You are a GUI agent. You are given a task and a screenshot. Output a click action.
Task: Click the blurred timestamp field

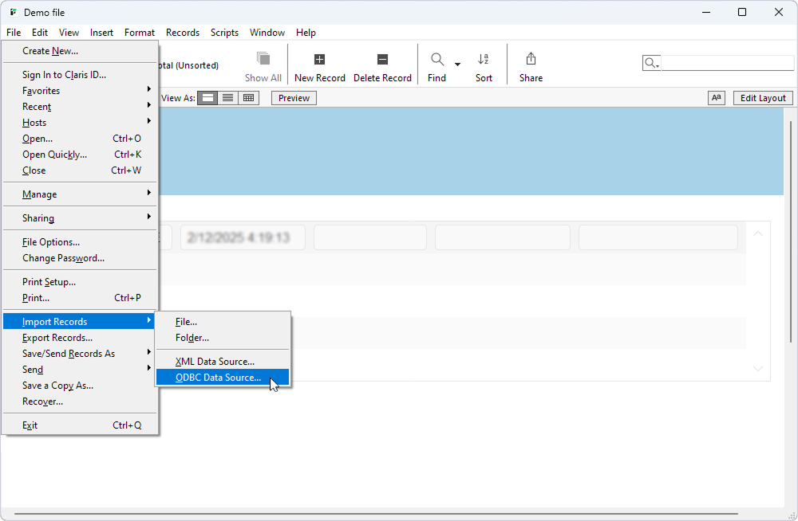tap(243, 237)
